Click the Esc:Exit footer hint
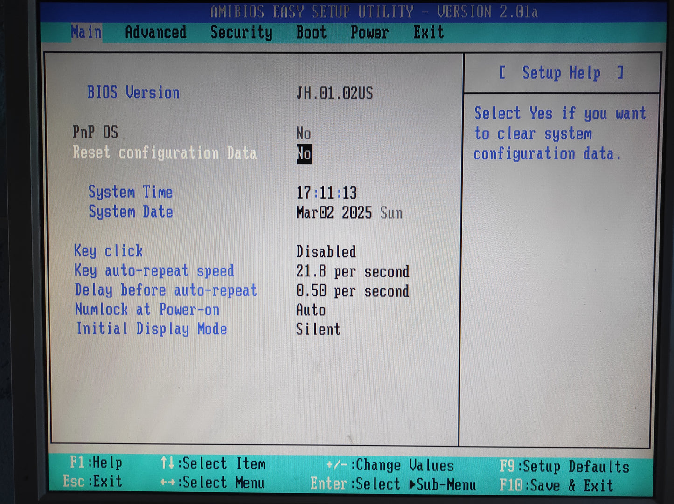Viewport: 674px width, 504px height. (92, 481)
